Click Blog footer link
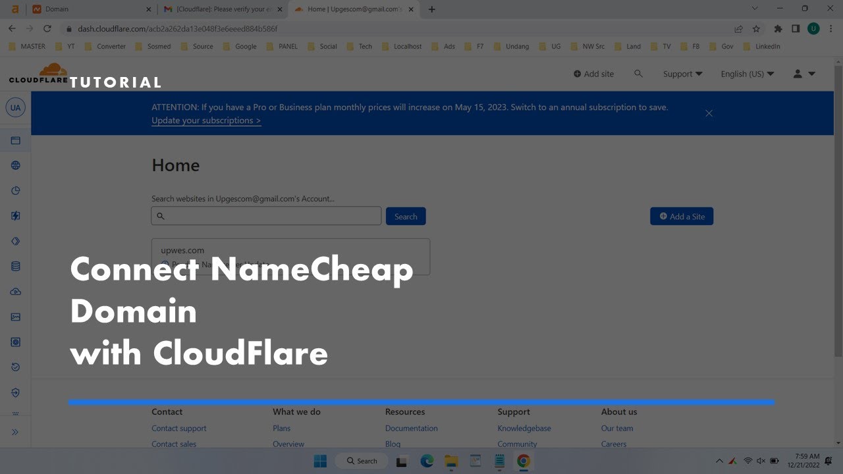Viewport: 843px width, 474px height. click(393, 444)
